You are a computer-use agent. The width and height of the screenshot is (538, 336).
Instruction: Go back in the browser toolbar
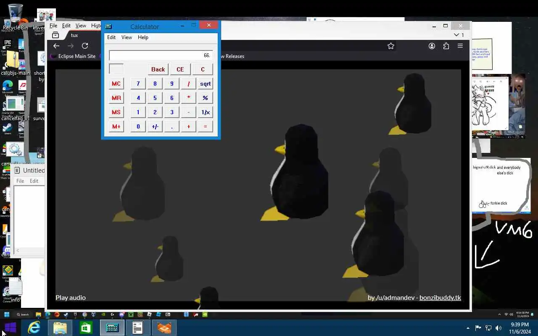(x=56, y=46)
